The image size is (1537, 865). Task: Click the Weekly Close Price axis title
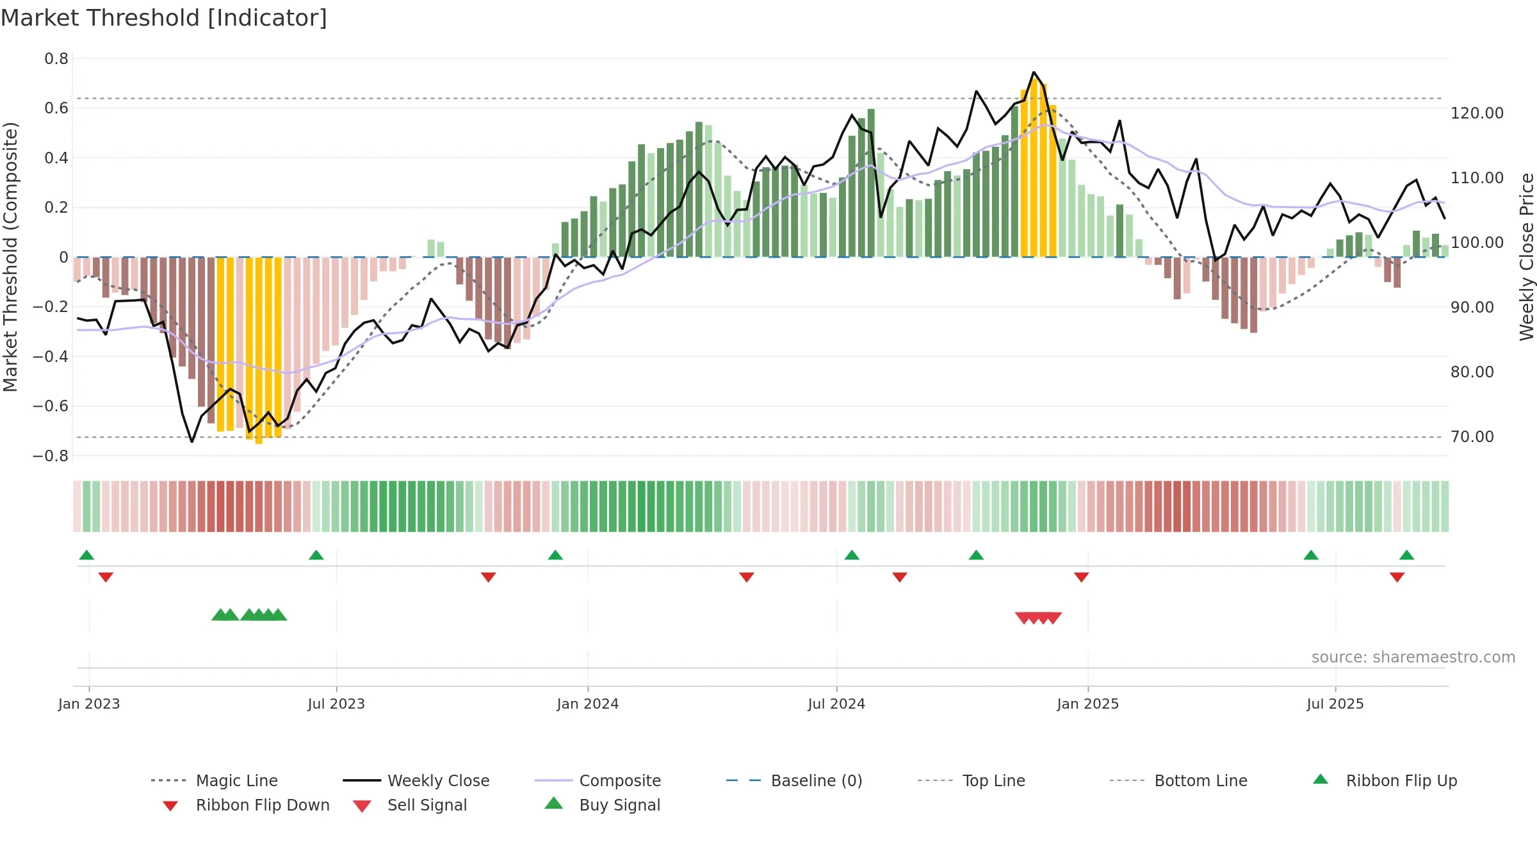point(1527,256)
